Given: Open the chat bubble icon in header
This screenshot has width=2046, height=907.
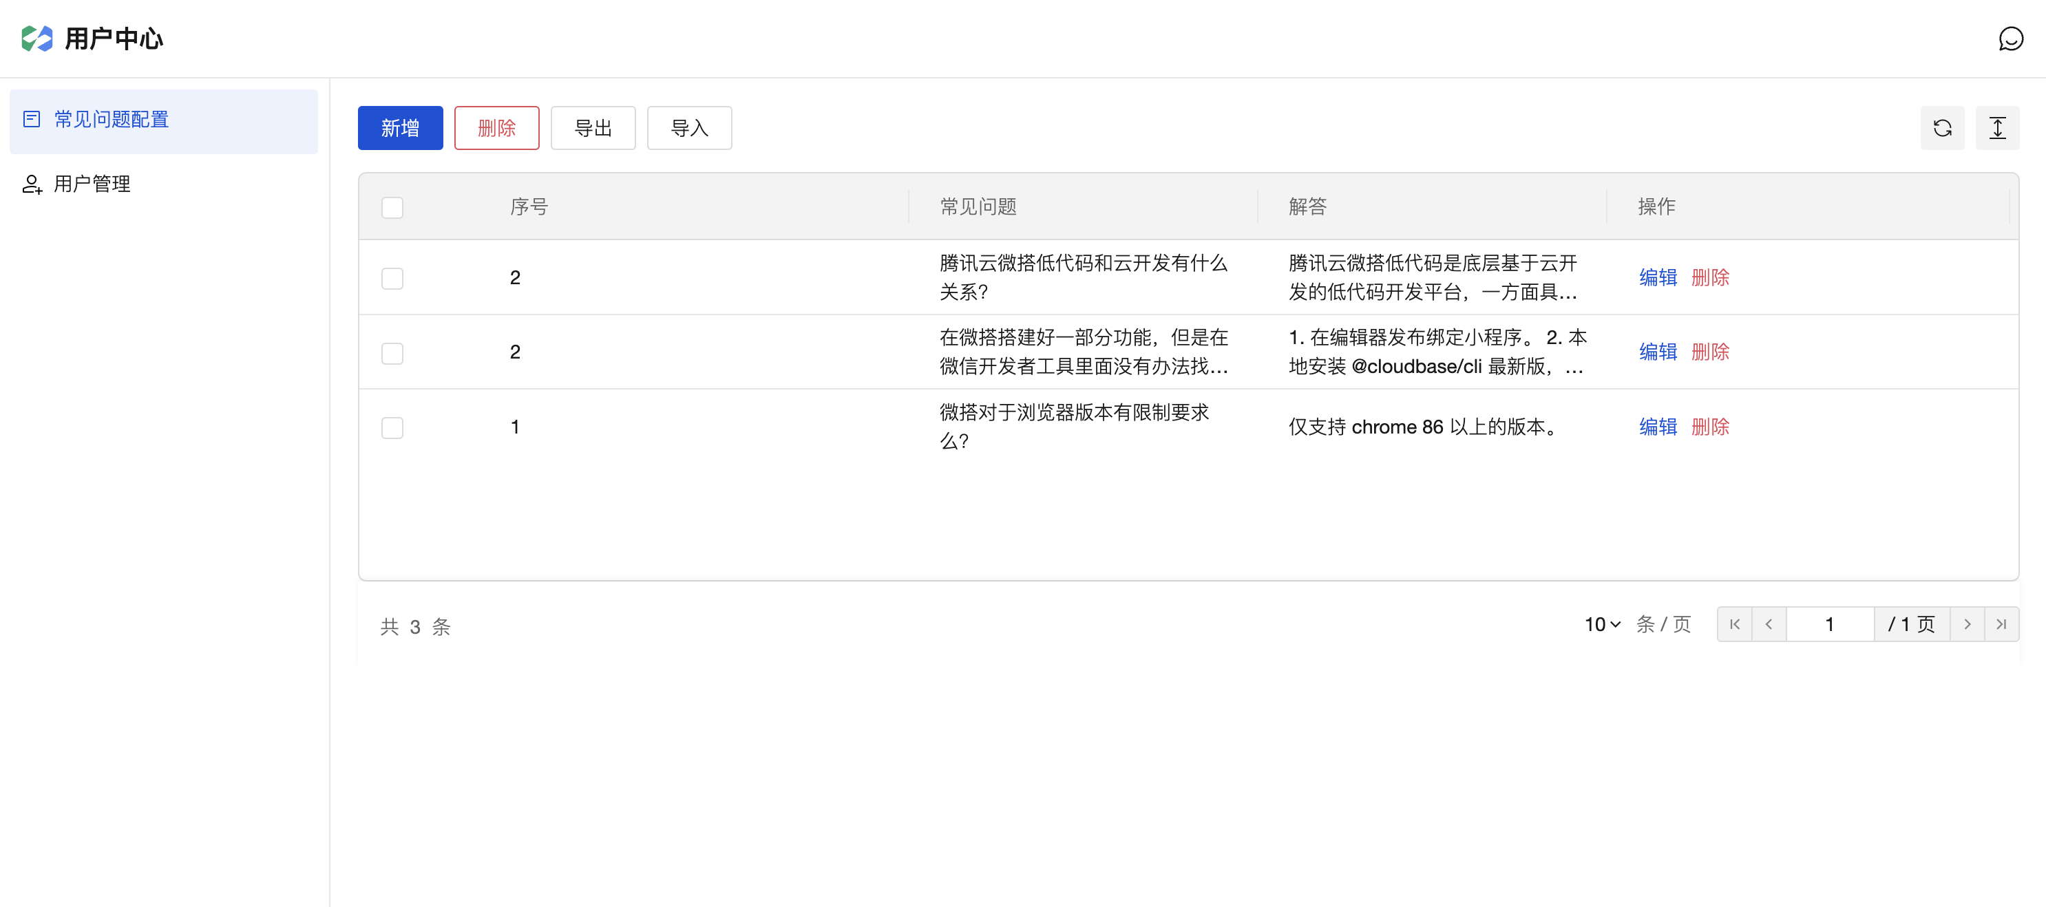Looking at the screenshot, I should click(x=2010, y=38).
